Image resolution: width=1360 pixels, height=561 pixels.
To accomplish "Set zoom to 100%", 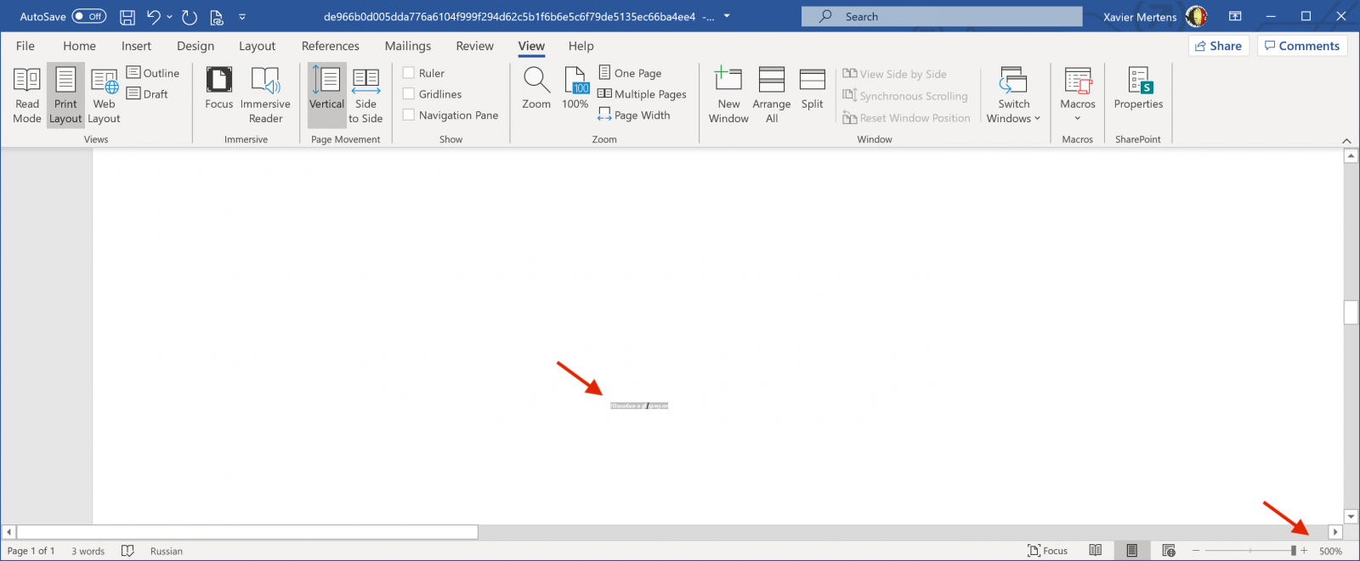I will [x=575, y=89].
